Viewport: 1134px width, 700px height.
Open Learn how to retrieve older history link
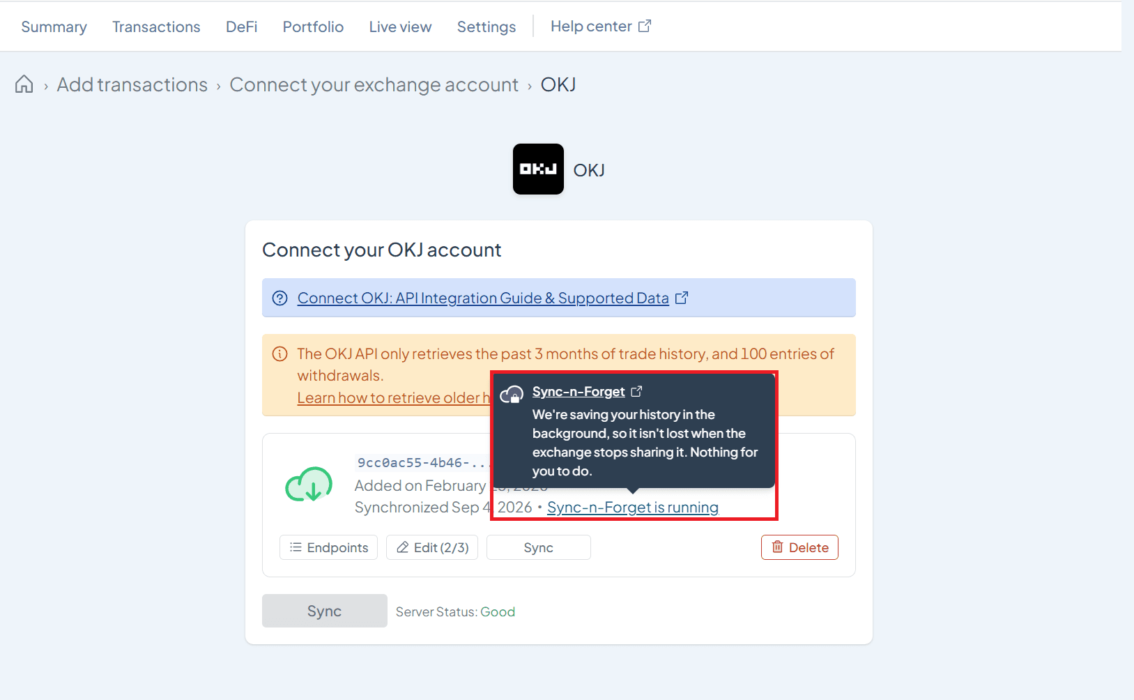pyautogui.click(x=394, y=397)
